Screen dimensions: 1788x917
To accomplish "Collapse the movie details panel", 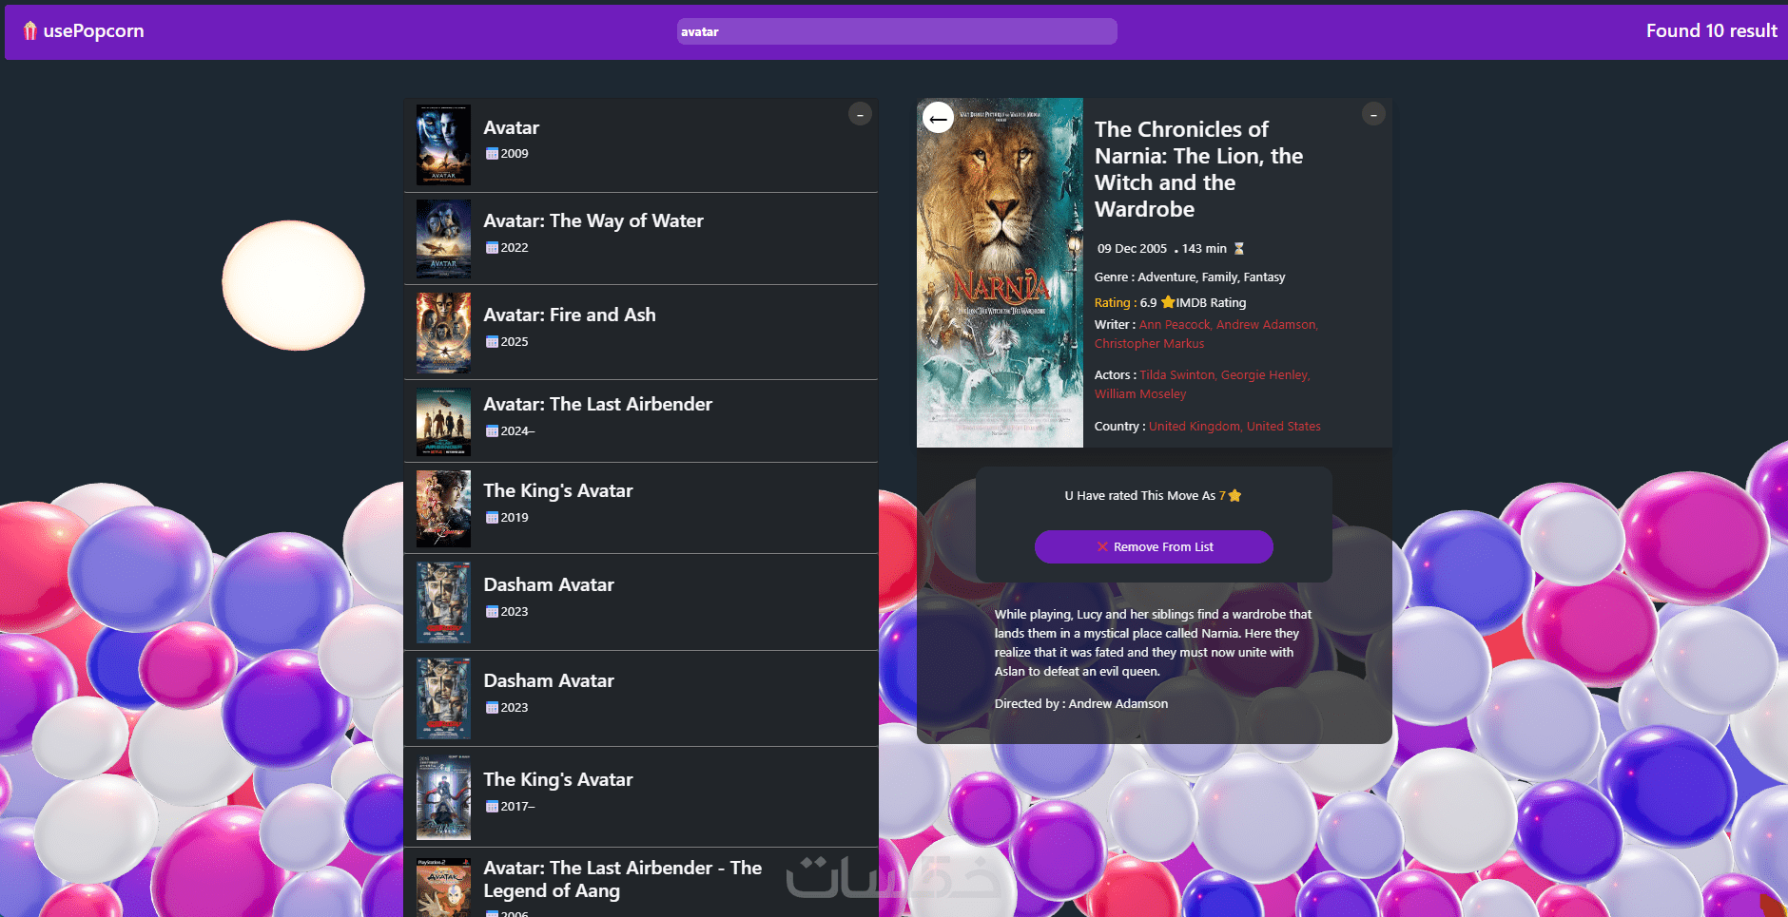I will [x=1373, y=114].
